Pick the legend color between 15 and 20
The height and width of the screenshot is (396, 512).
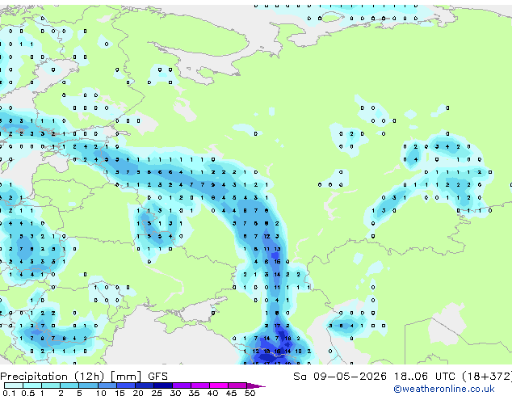point(125,385)
